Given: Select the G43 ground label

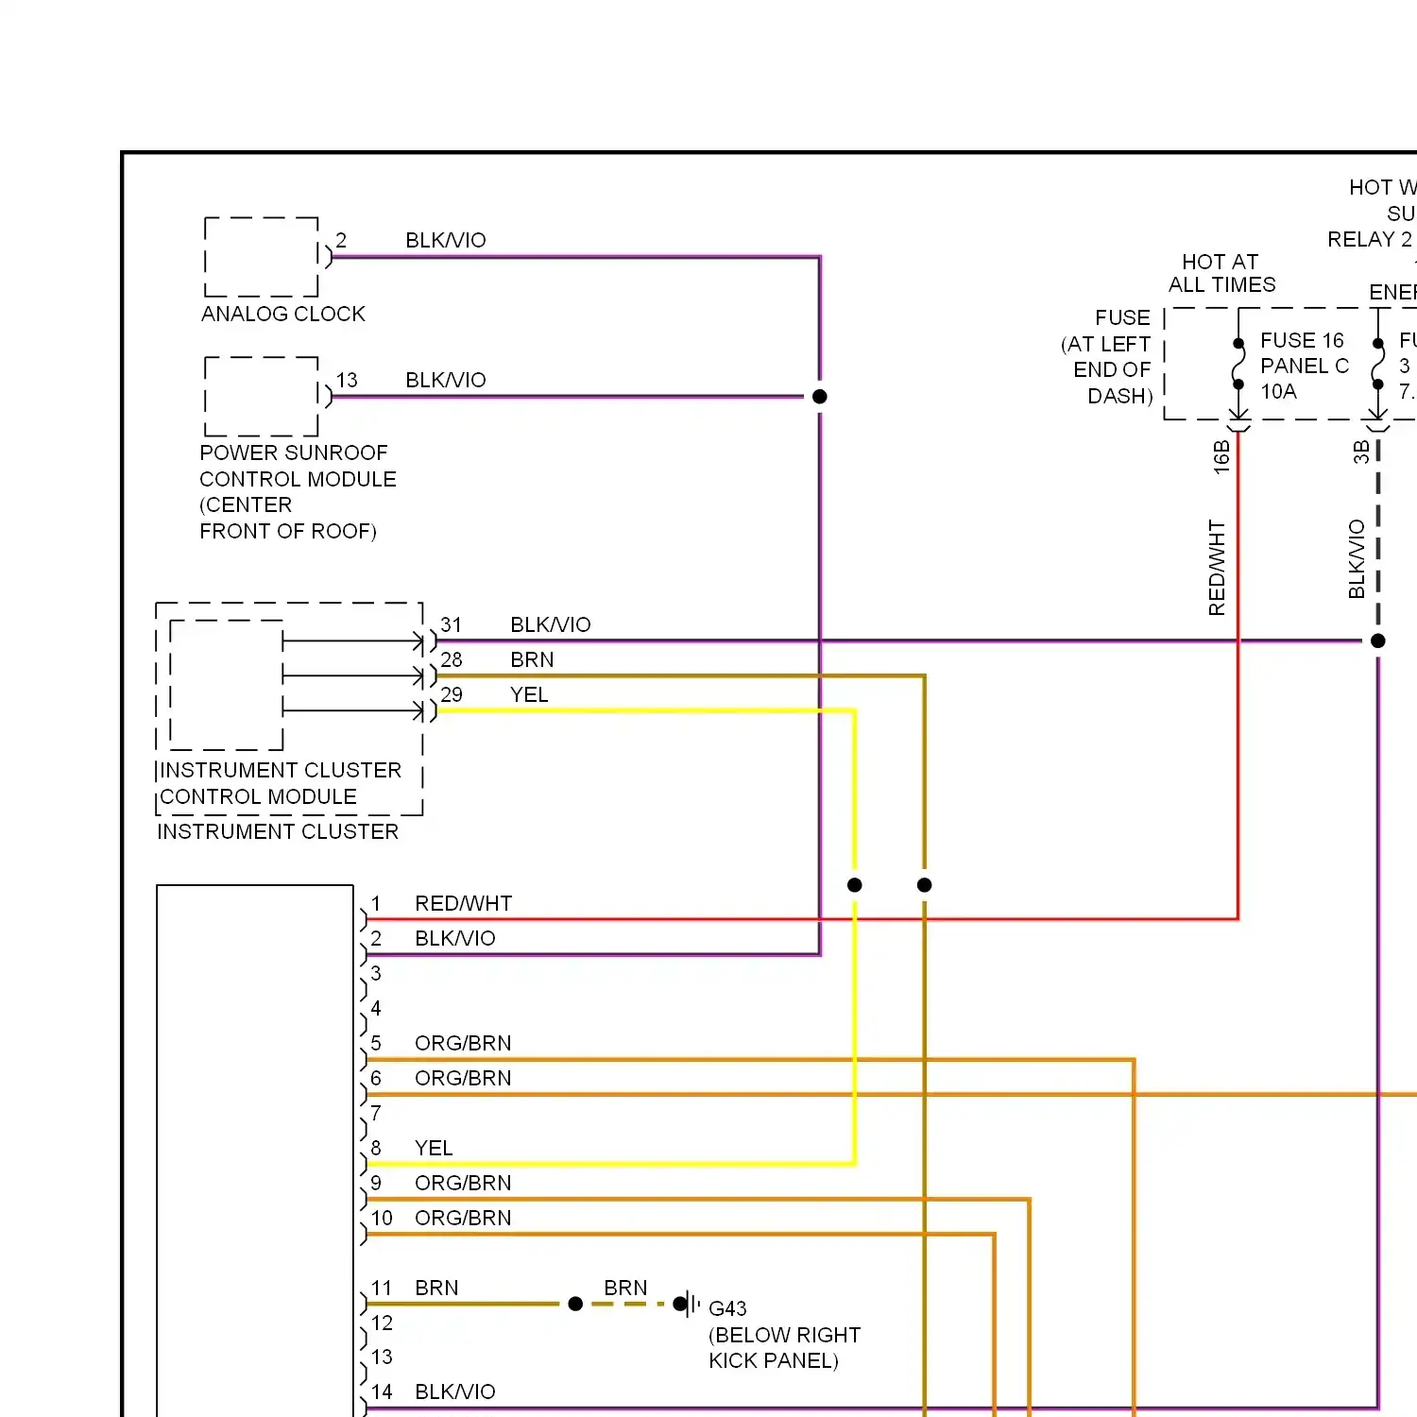Looking at the screenshot, I should click(x=727, y=1308).
